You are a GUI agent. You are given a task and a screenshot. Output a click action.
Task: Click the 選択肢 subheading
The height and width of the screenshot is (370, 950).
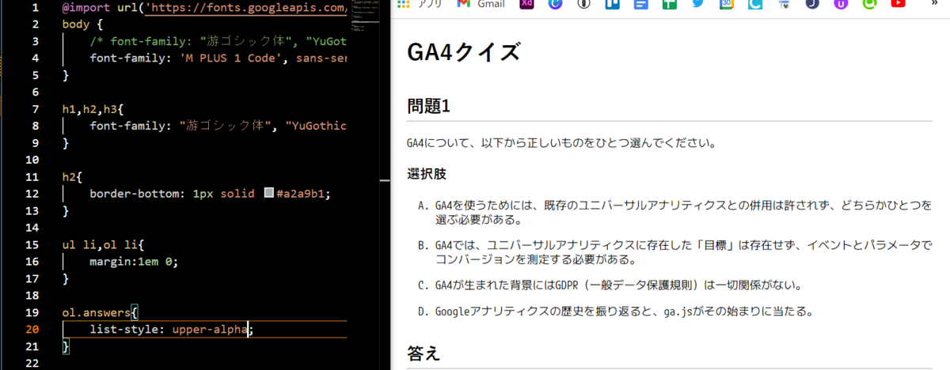click(x=427, y=173)
